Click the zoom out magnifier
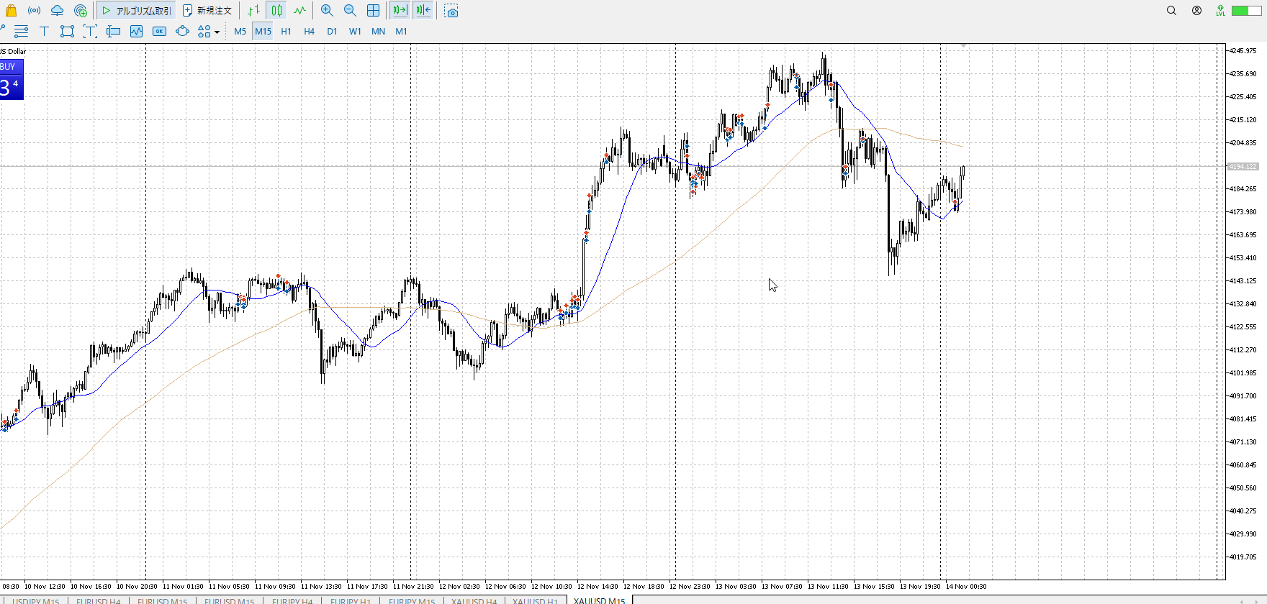 tap(350, 11)
